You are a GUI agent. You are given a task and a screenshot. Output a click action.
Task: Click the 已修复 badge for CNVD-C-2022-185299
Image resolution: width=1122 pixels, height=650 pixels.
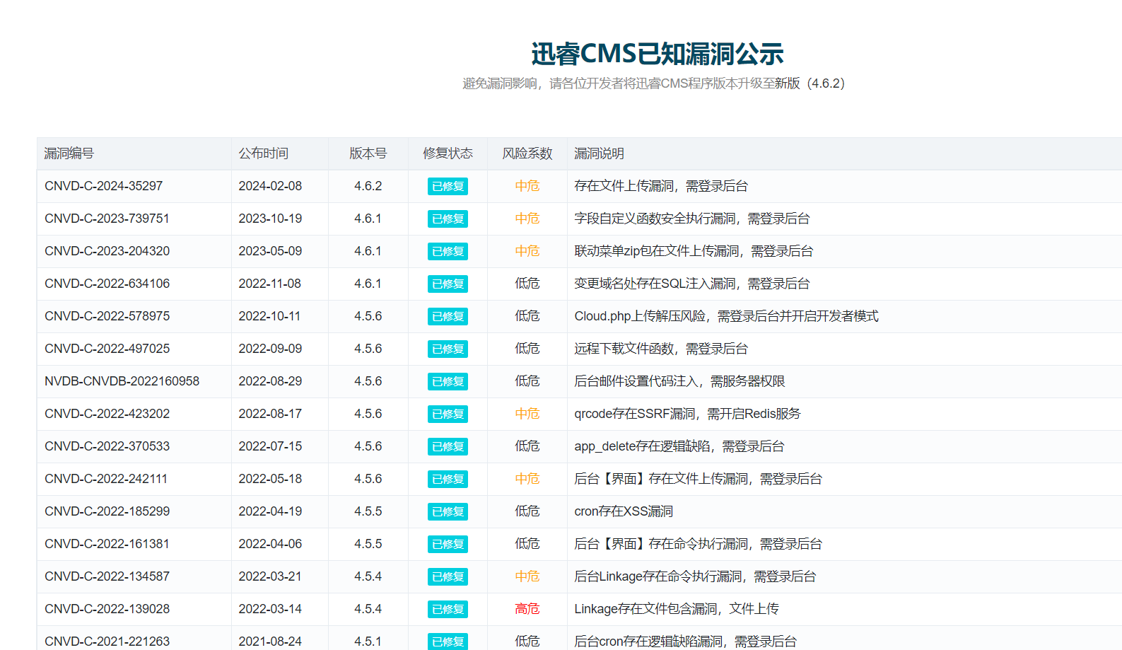click(x=448, y=511)
